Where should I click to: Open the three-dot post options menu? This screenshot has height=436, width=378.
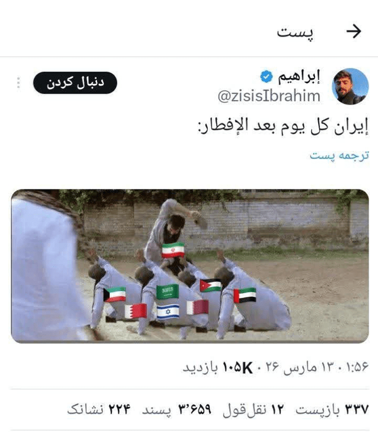tap(18, 82)
